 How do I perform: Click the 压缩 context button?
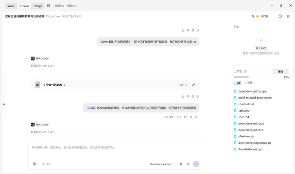coord(280,72)
